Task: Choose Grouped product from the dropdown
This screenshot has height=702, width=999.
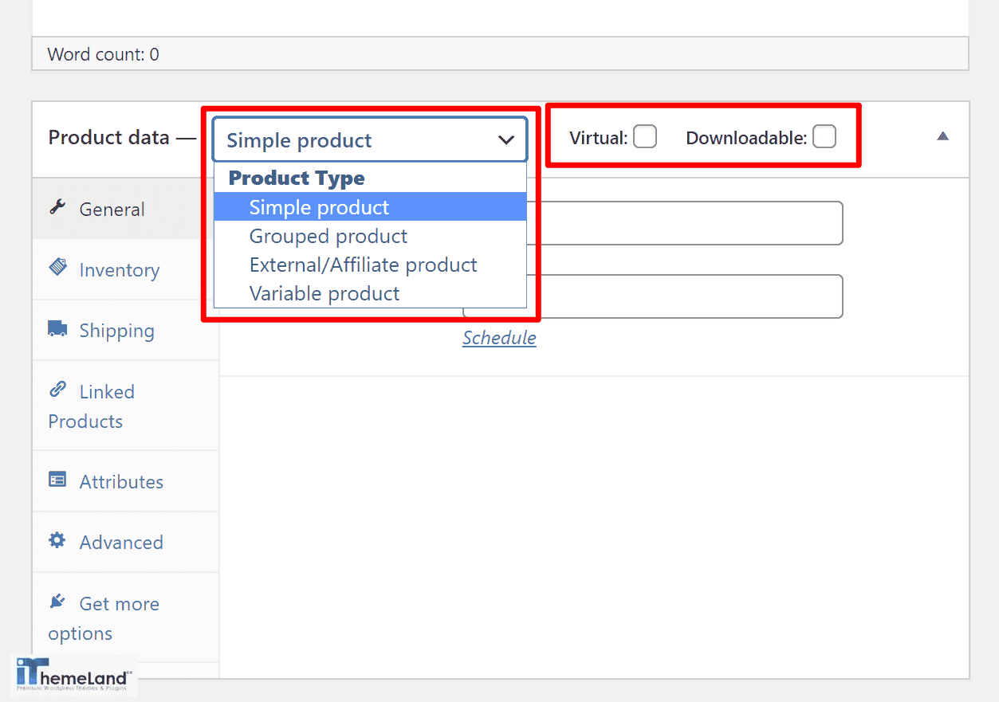Action: pos(328,236)
